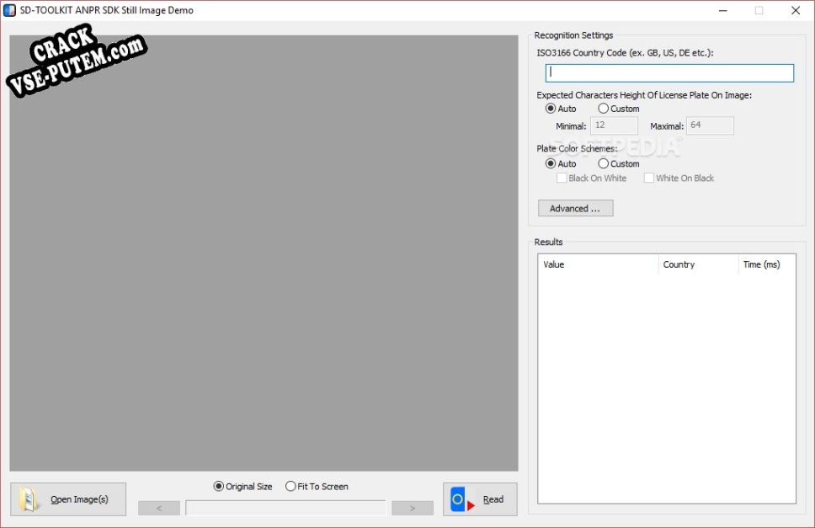Click the SD-TOOLKIT app icon in title bar

click(9, 10)
